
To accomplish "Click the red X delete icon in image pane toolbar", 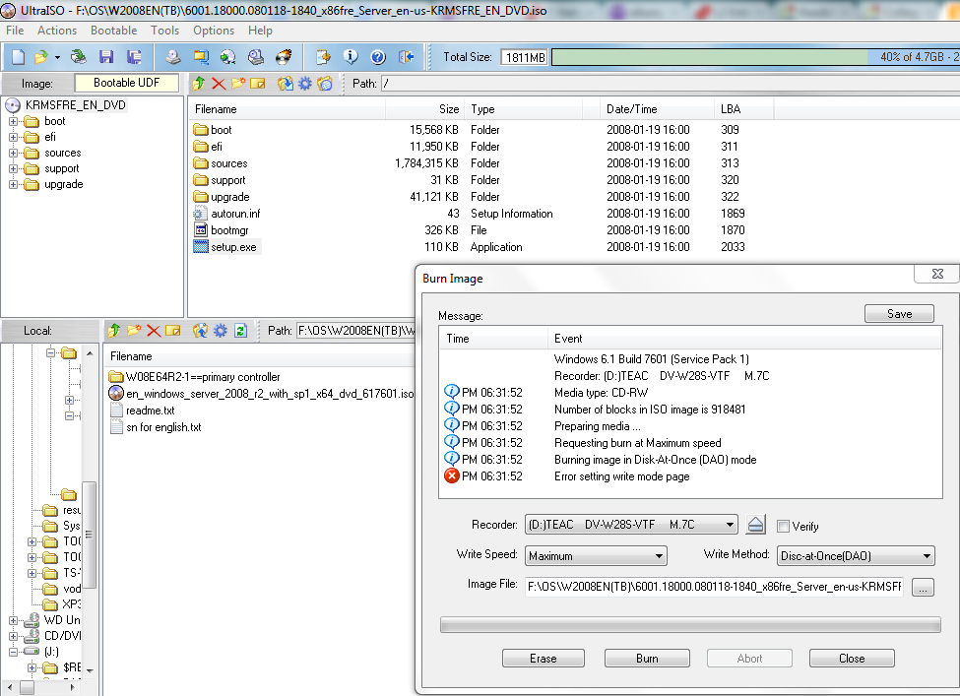I will [x=219, y=84].
